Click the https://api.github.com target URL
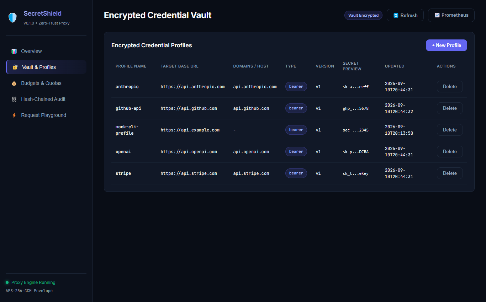The height and width of the screenshot is (302, 486). (x=189, y=108)
